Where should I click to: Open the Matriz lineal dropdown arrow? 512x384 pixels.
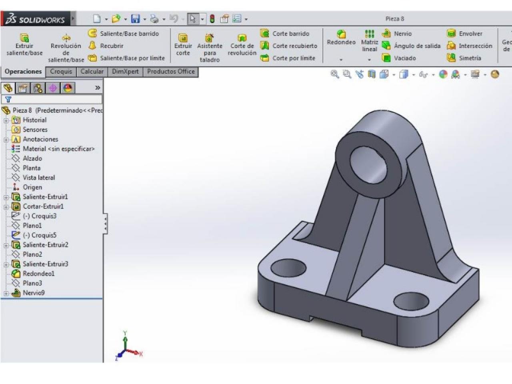[369, 60]
